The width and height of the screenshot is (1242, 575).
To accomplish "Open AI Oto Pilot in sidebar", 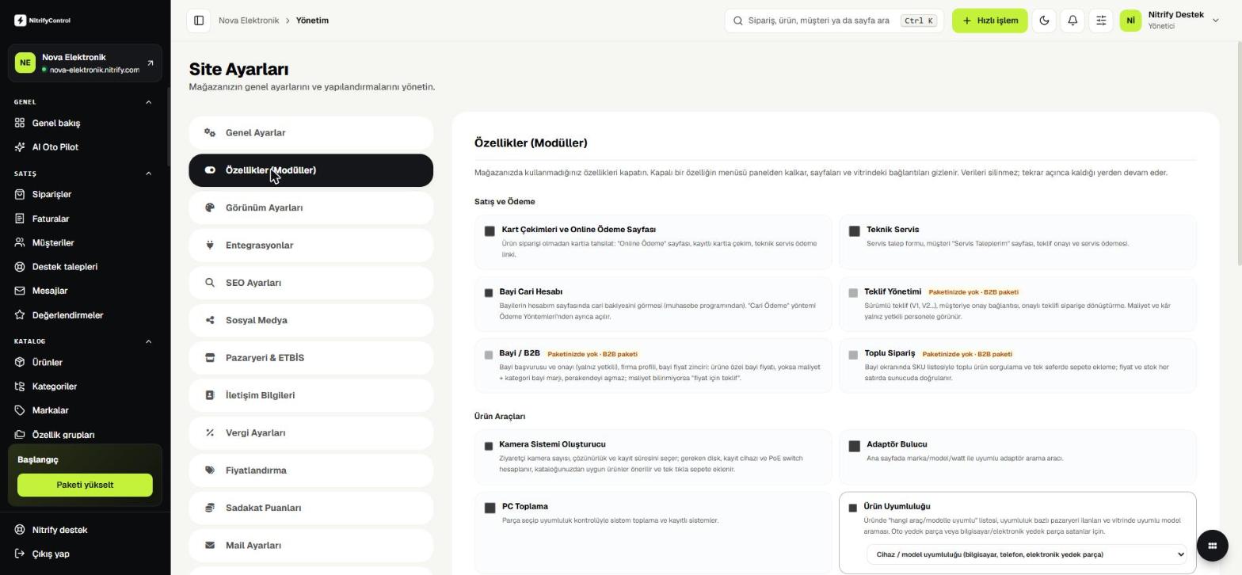I will click(x=85, y=147).
